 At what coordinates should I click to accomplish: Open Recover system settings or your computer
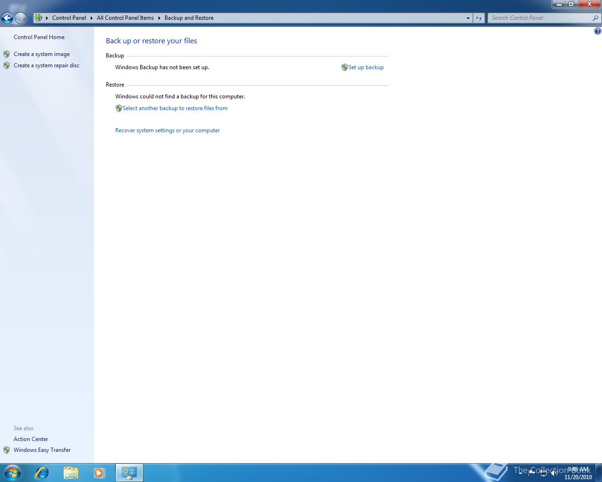click(x=167, y=130)
